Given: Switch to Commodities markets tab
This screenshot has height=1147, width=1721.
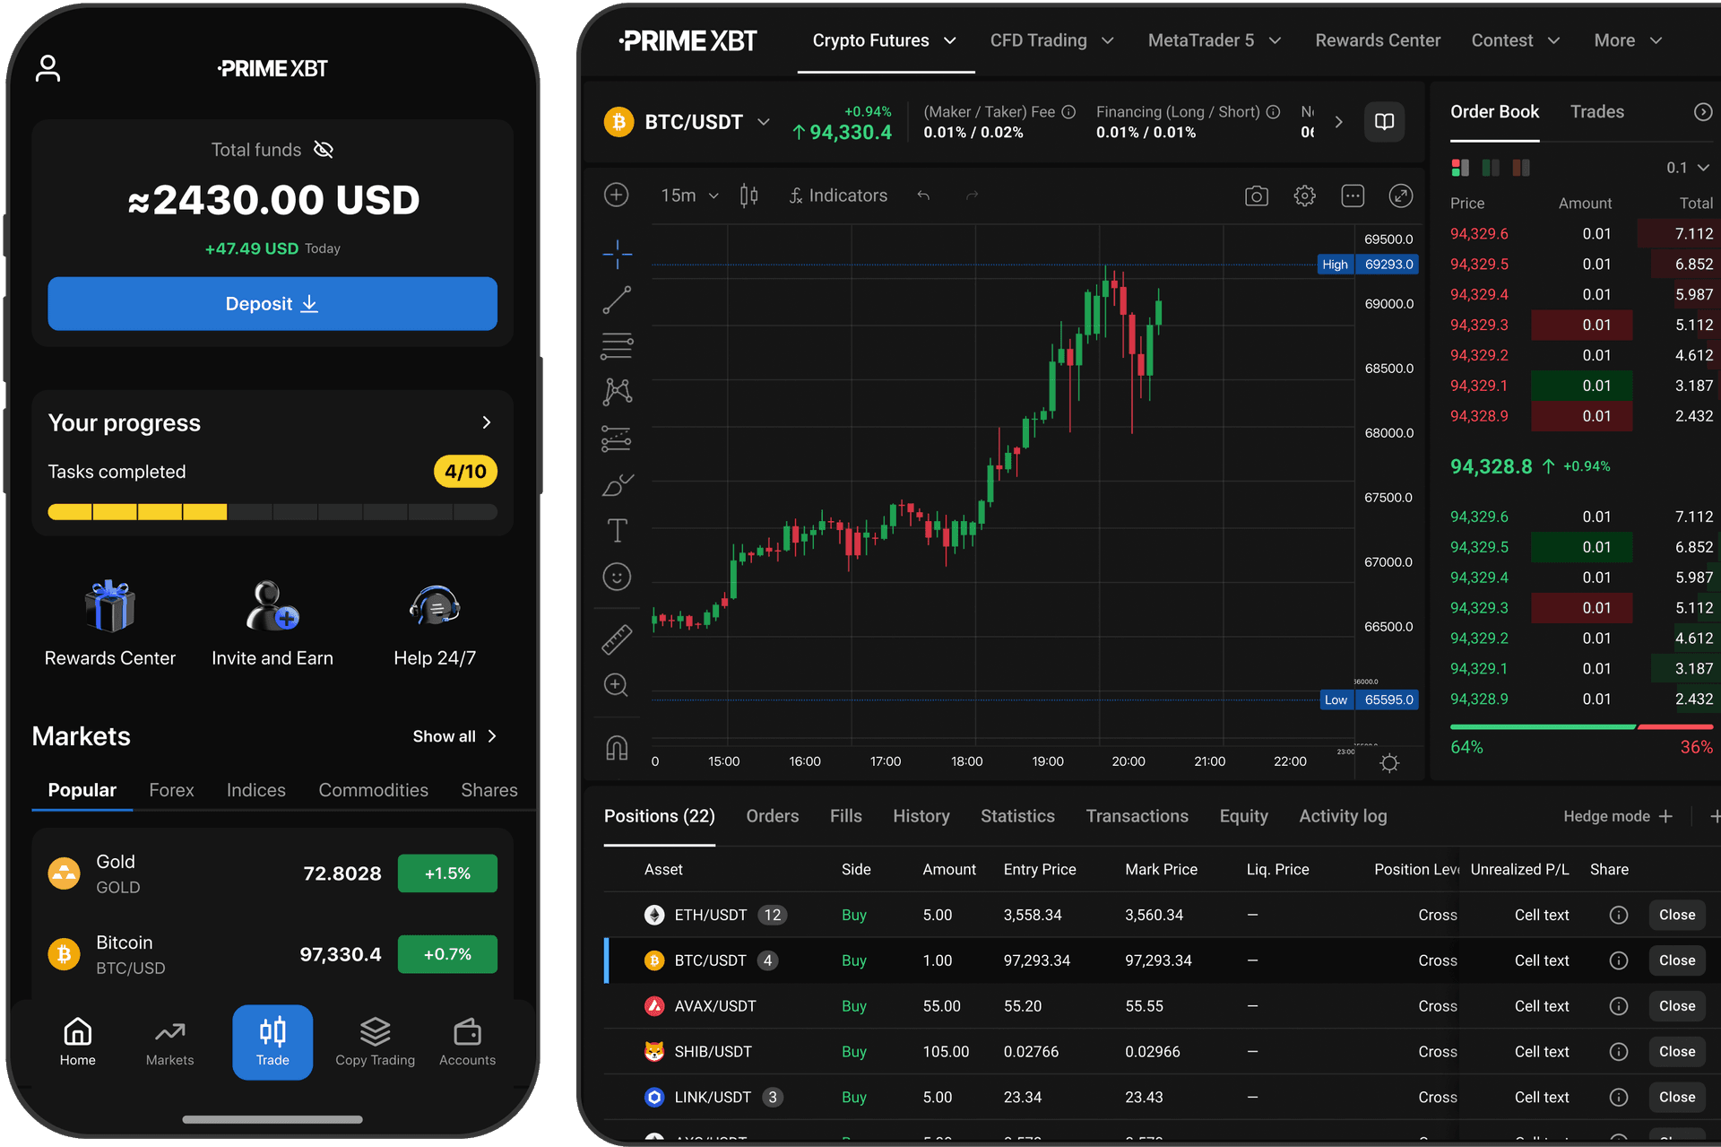Looking at the screenshot, I should (x=373, y=790).
